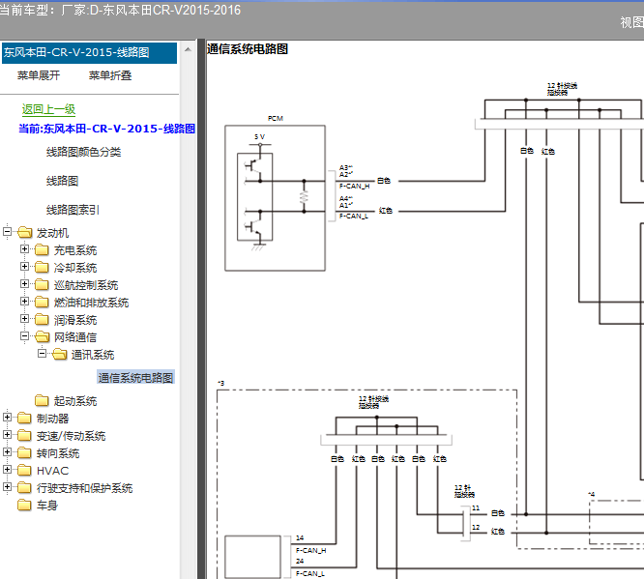Open the 线路图索引 entry
This screenshot has width=644, height=579.
pyautogui.click(x=73, y=210)
